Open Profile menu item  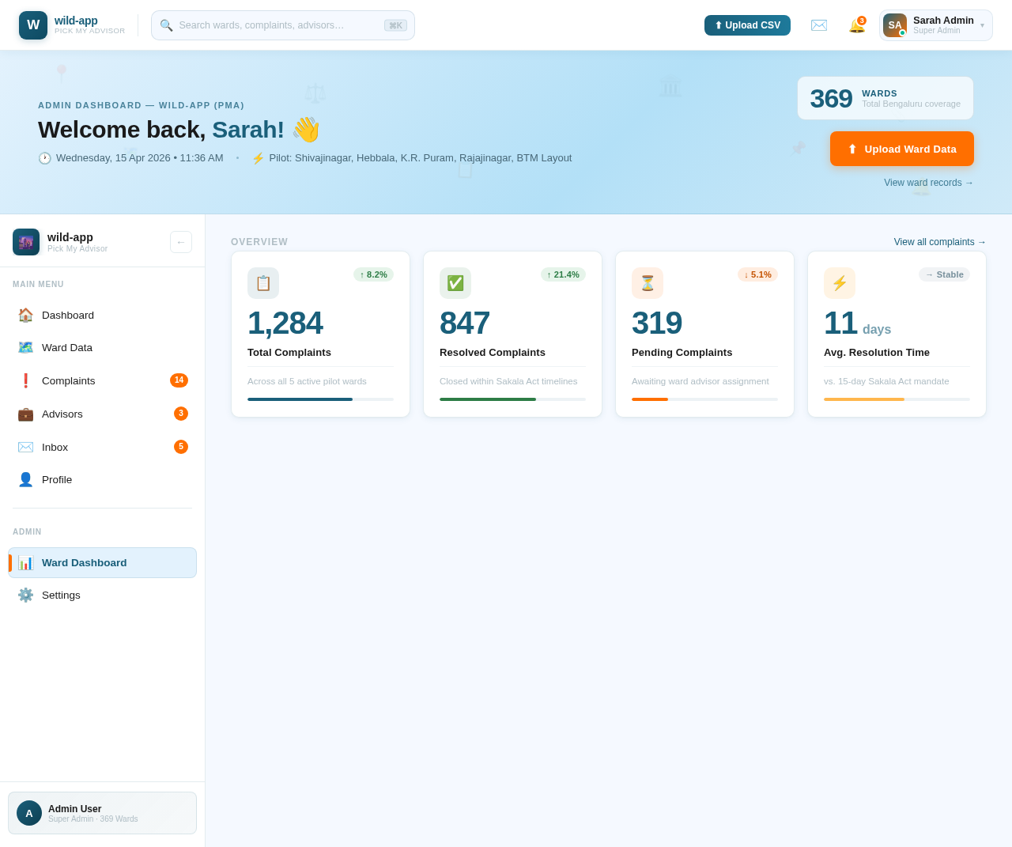(x=103, y=479)
